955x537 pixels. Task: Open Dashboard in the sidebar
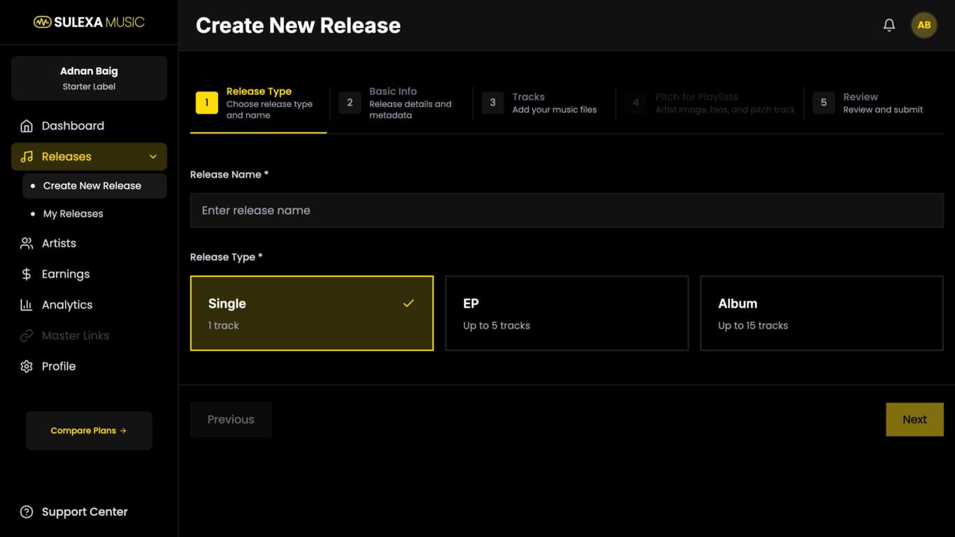(x=89, y=126)
